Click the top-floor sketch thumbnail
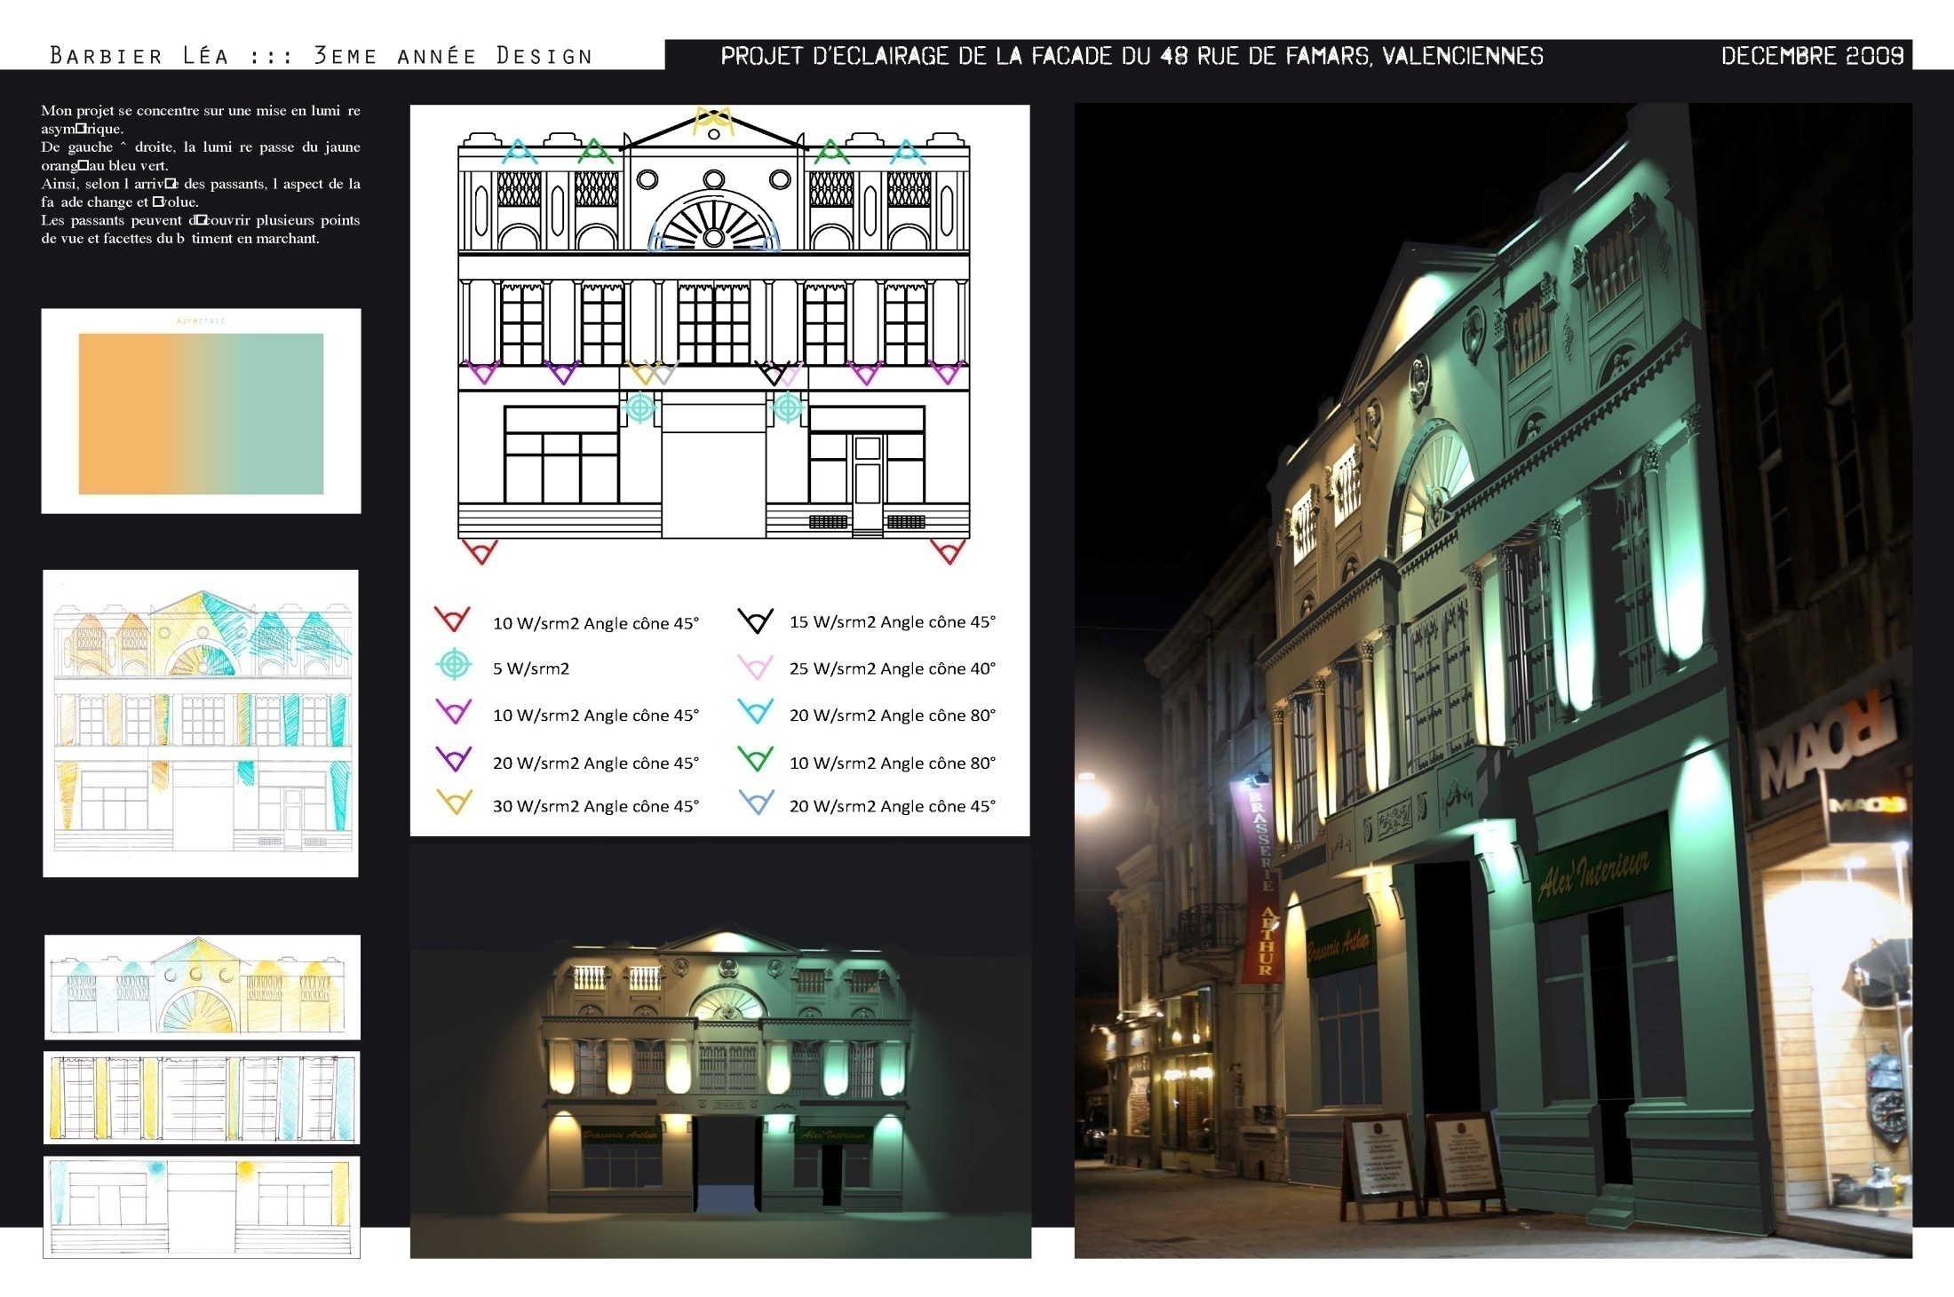1954x1297 pixels. coord(203,986)
